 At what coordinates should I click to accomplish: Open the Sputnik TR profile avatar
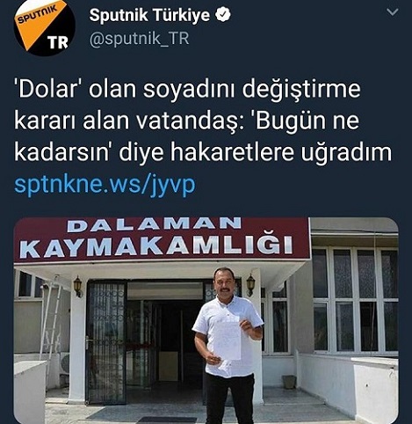pos(44,27)
